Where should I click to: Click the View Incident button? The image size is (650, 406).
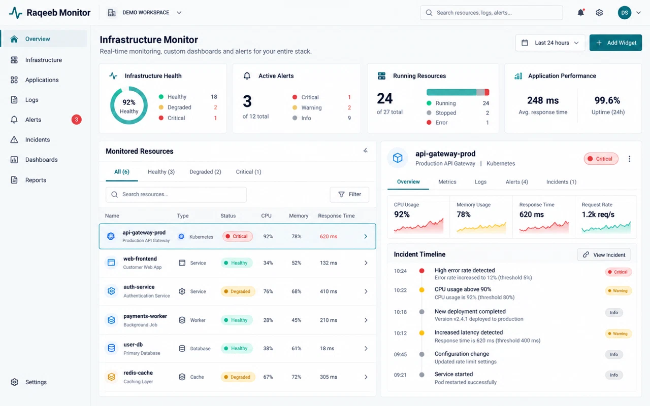pos(604,254)
